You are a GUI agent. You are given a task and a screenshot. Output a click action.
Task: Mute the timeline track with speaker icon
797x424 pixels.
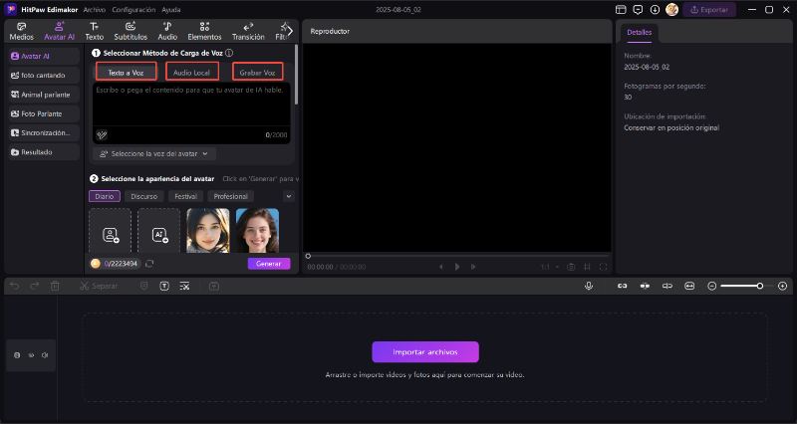coord(45,354)
